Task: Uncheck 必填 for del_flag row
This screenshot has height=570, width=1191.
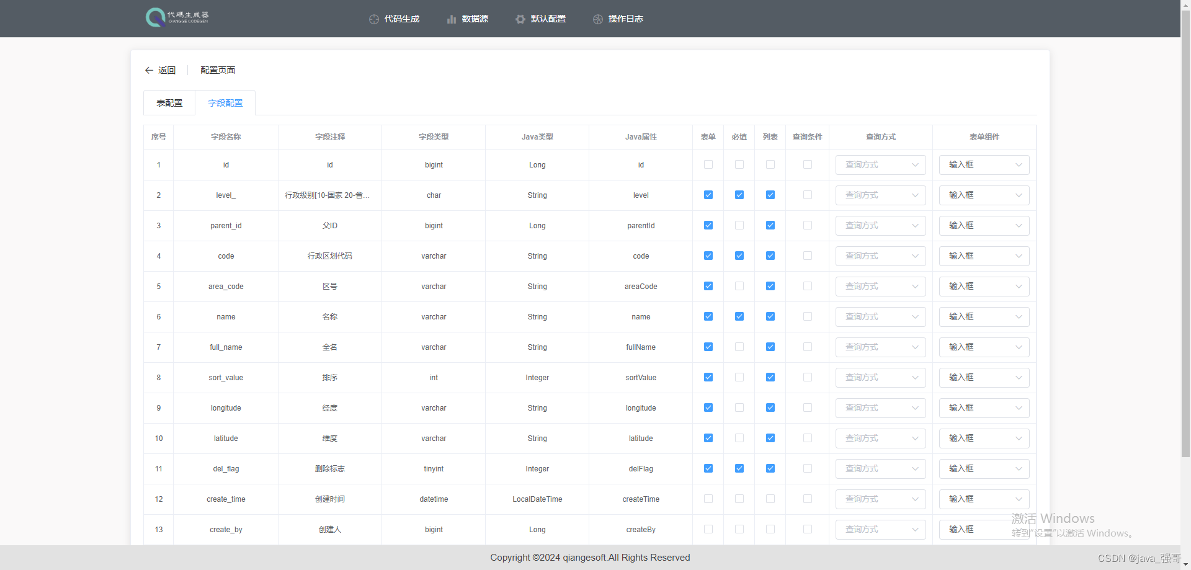Action: click(739, 468)
